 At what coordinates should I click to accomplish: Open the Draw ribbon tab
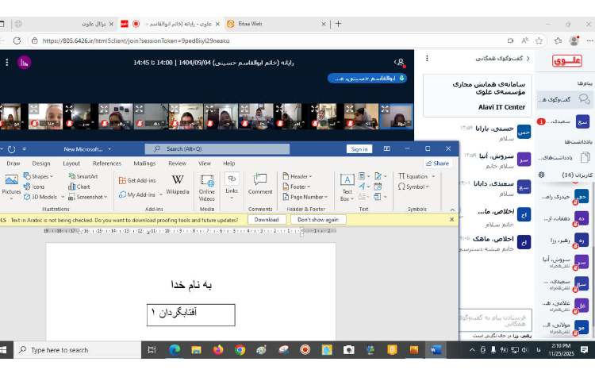pyautogui.click(x=13, y=164)
